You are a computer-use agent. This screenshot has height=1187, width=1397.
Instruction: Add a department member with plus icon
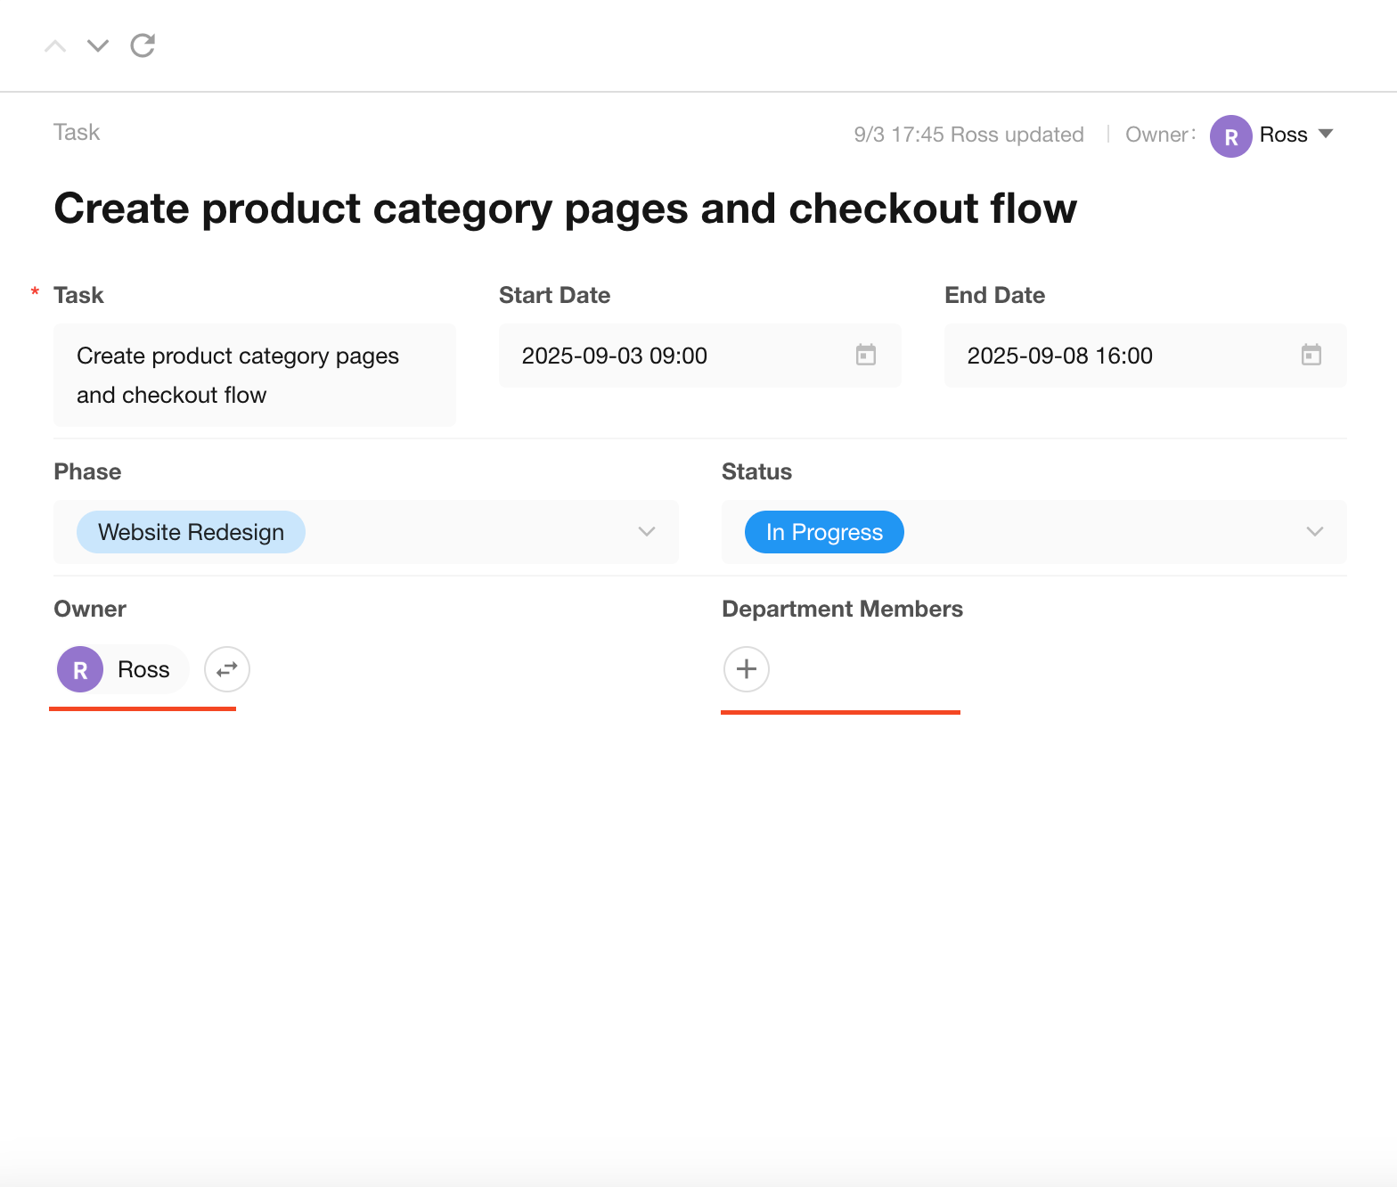click(x=747, y=669)
